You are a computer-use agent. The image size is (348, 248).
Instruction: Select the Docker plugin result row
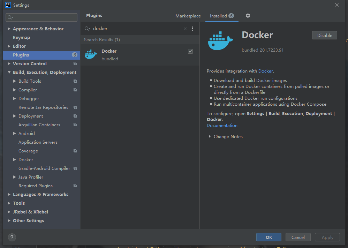[x=140, y=55]
